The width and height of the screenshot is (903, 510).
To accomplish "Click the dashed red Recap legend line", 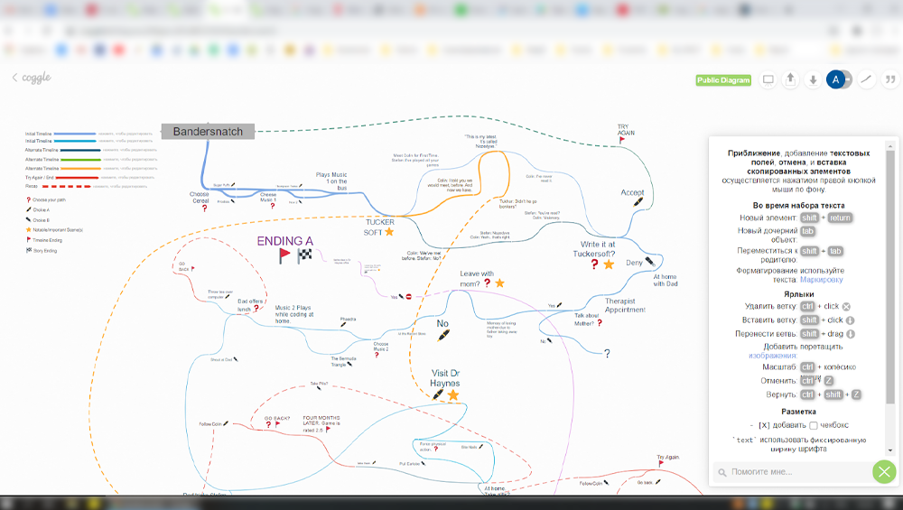I will 66,187.
